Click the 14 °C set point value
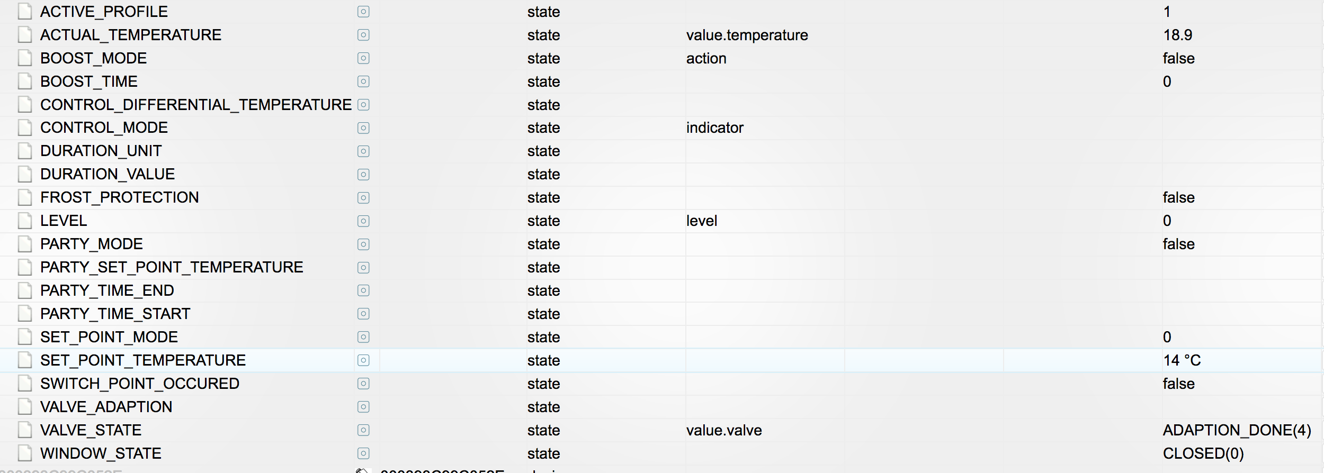Viewport: 1324px width, 473px height. click(1182, 360)
